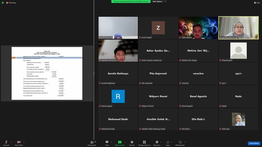Select Tanti Alya profile photo tile

(238, 119)
